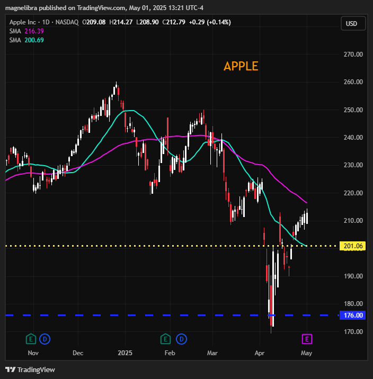Click the 190.00 price axis label

tap(353, 276)
